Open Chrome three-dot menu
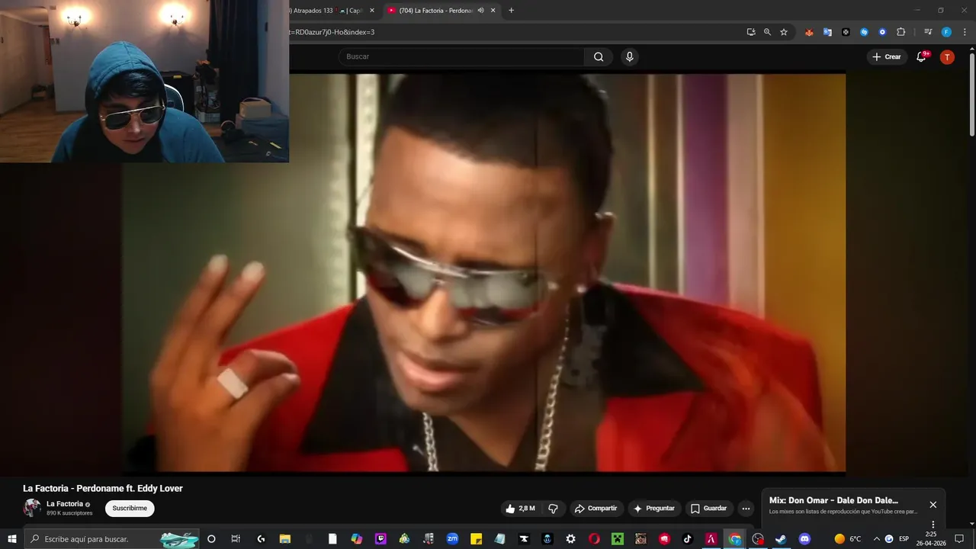The width and height of the screenshot is (976, 549). pyautogui.click(x=964, y=32)
